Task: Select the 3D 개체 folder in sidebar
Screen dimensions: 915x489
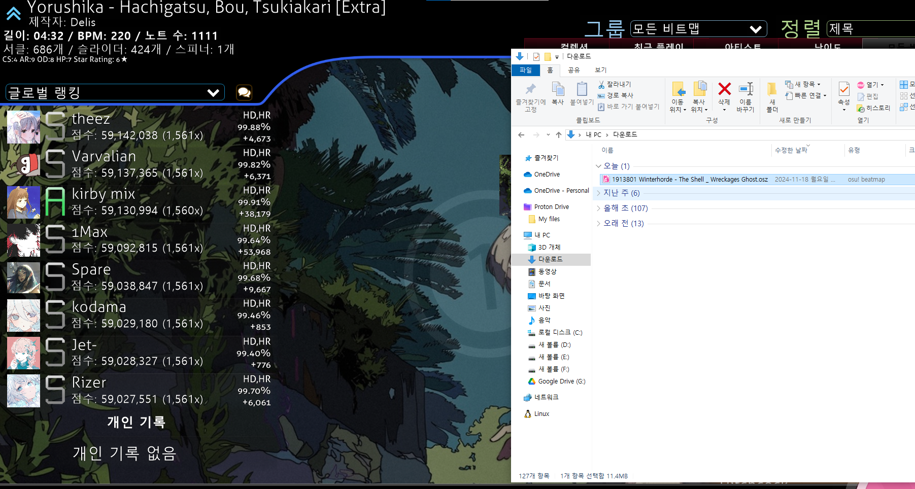Action: (545, 248)
